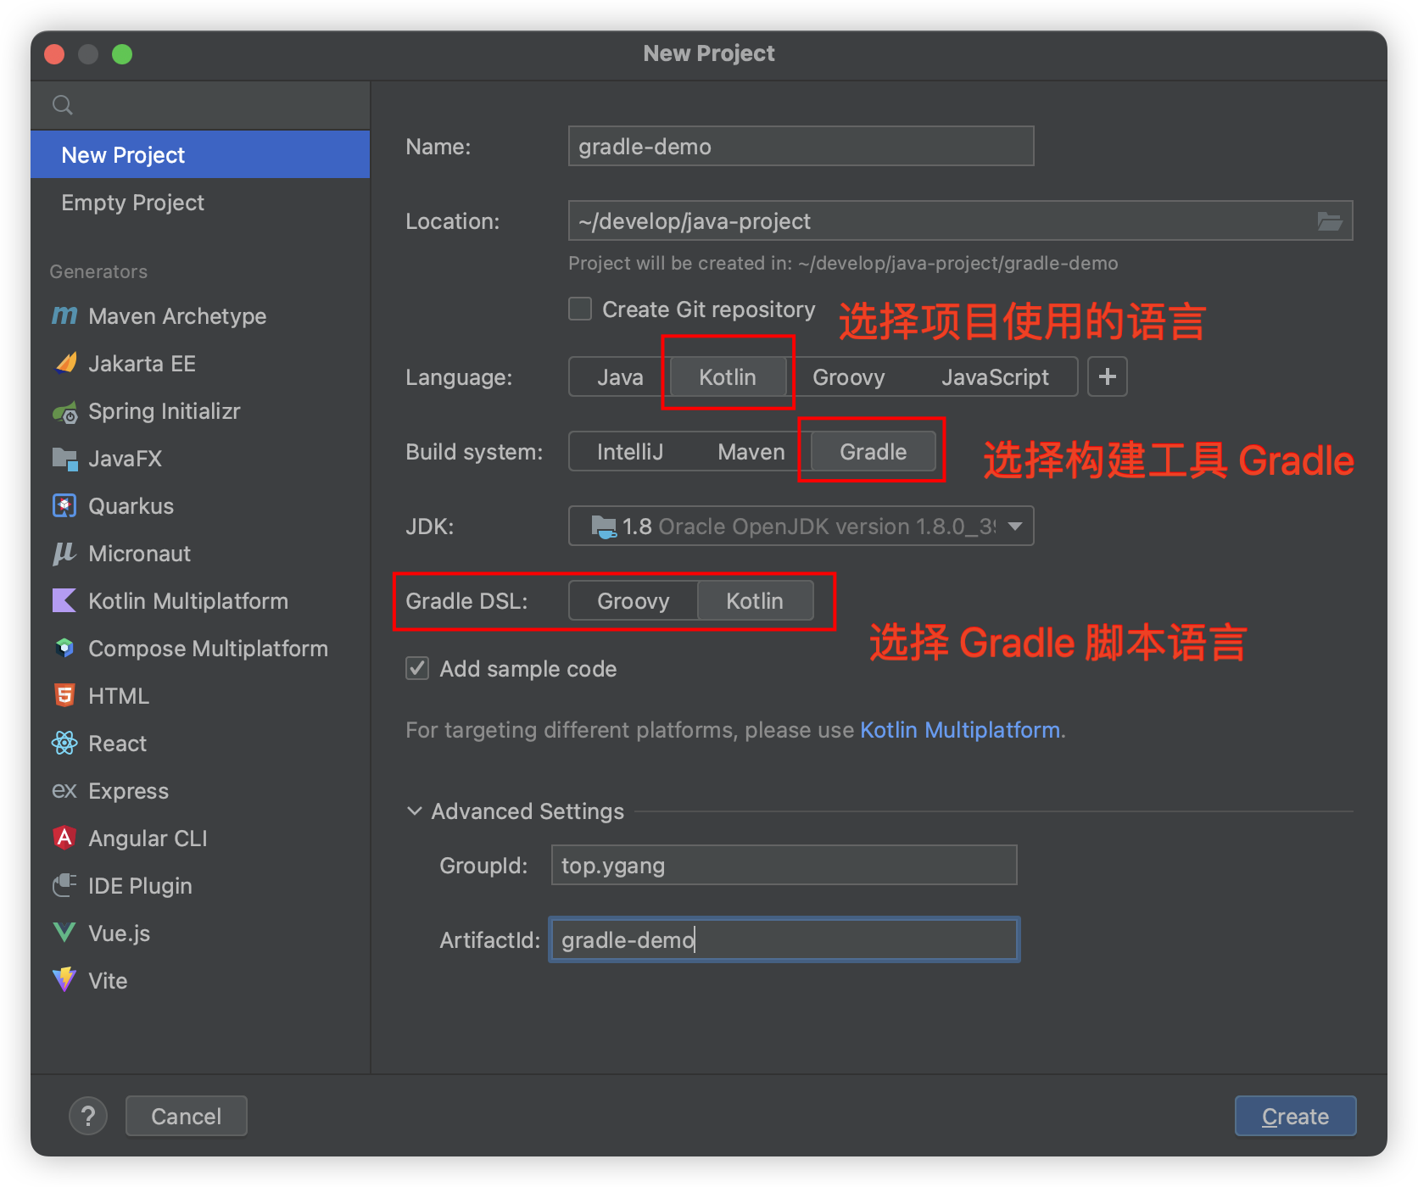Switch Gradle DSL to Groovy
Screen dimensions: 1418x1187
633,601
